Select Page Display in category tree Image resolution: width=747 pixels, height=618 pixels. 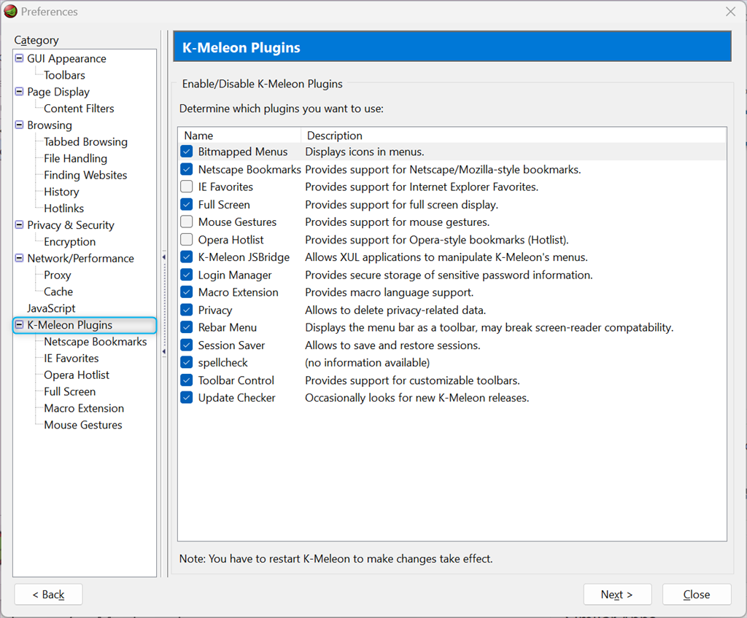tap(58, 92)
